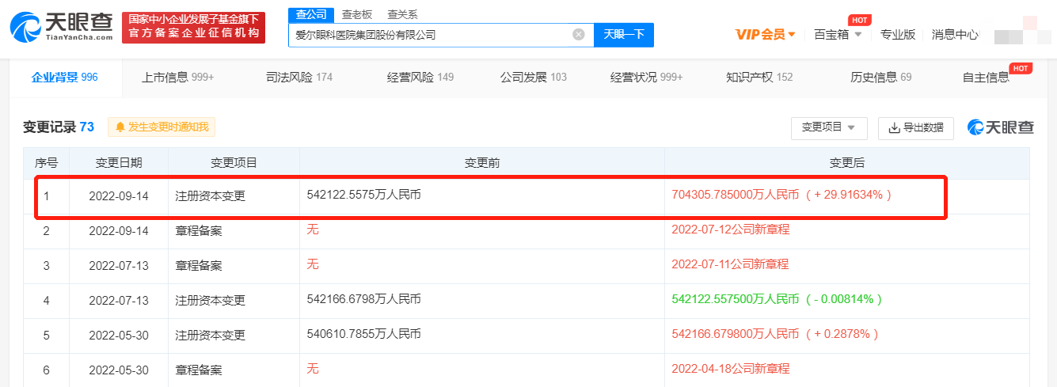Click the green 542122.557500万人民币 (-0.00814%) value
This screenshot has height=387, width=1057.
point(777,299)
